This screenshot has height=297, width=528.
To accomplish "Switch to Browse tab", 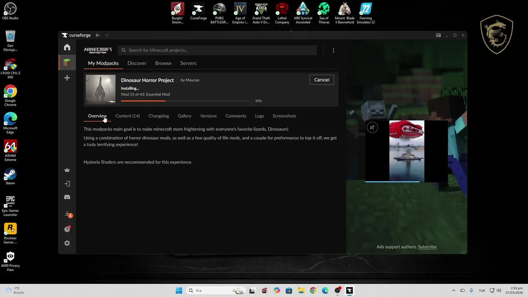I will pyautogui.click(x=163, y=63).
